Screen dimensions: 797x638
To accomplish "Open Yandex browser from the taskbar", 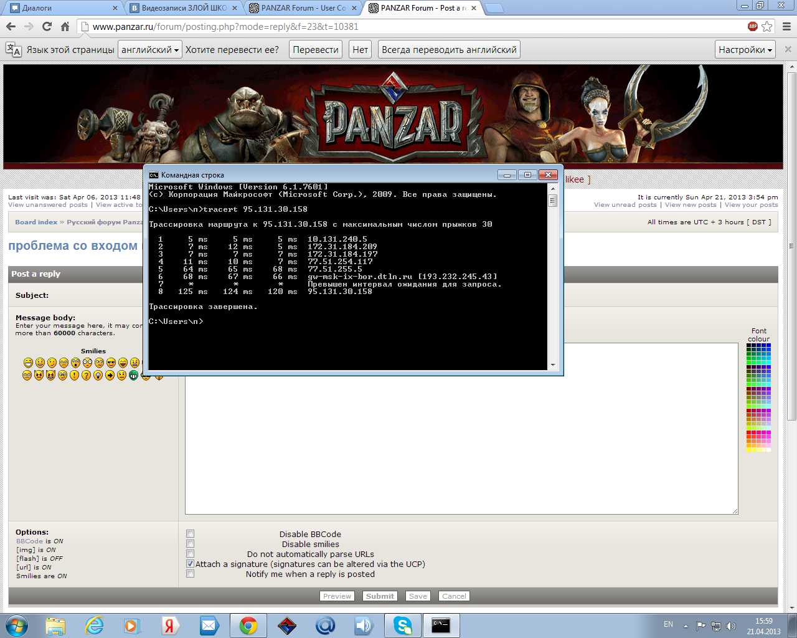I will tap(170, 625).
